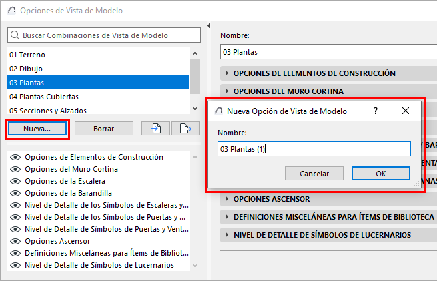Select the 01 Terreno combination
The width and height of the screenshot is (437, 281).
click(27, 55)
